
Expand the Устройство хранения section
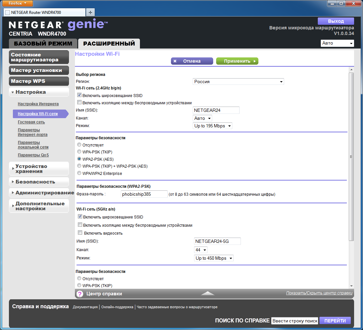(39, 169)
